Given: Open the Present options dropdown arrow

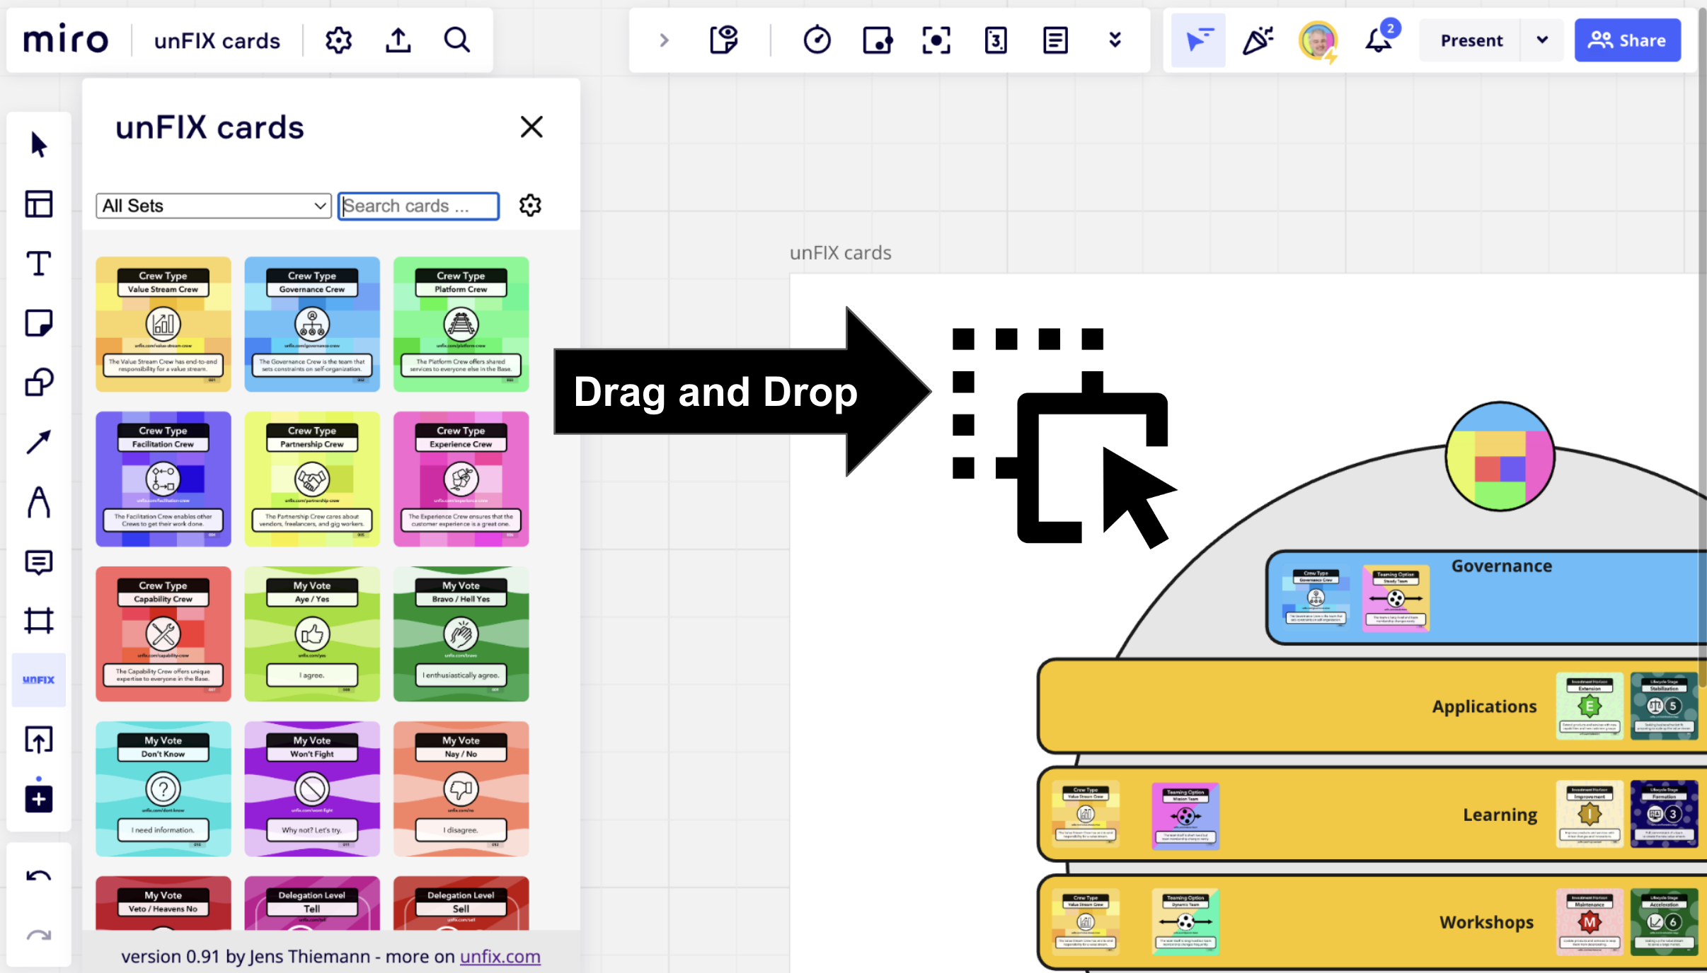Looking at the screenshot, I should (1542, 40).
